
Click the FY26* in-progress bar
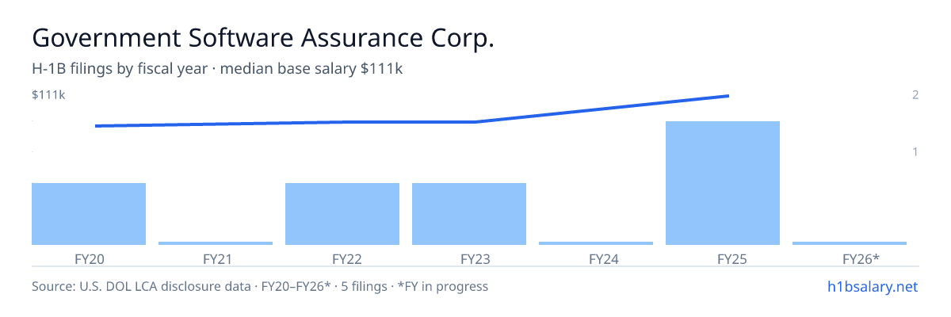(850, 243)
